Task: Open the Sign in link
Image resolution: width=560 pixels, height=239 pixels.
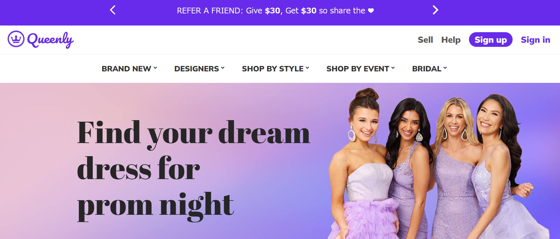Action: point(535,40)
